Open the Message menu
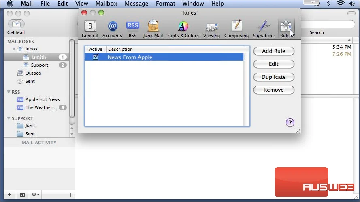 tap(136, 4)
